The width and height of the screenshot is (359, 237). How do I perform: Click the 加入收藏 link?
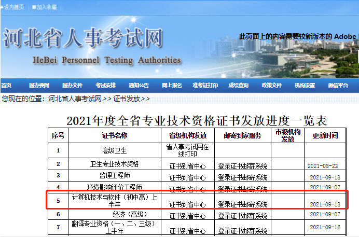(45, 7)
